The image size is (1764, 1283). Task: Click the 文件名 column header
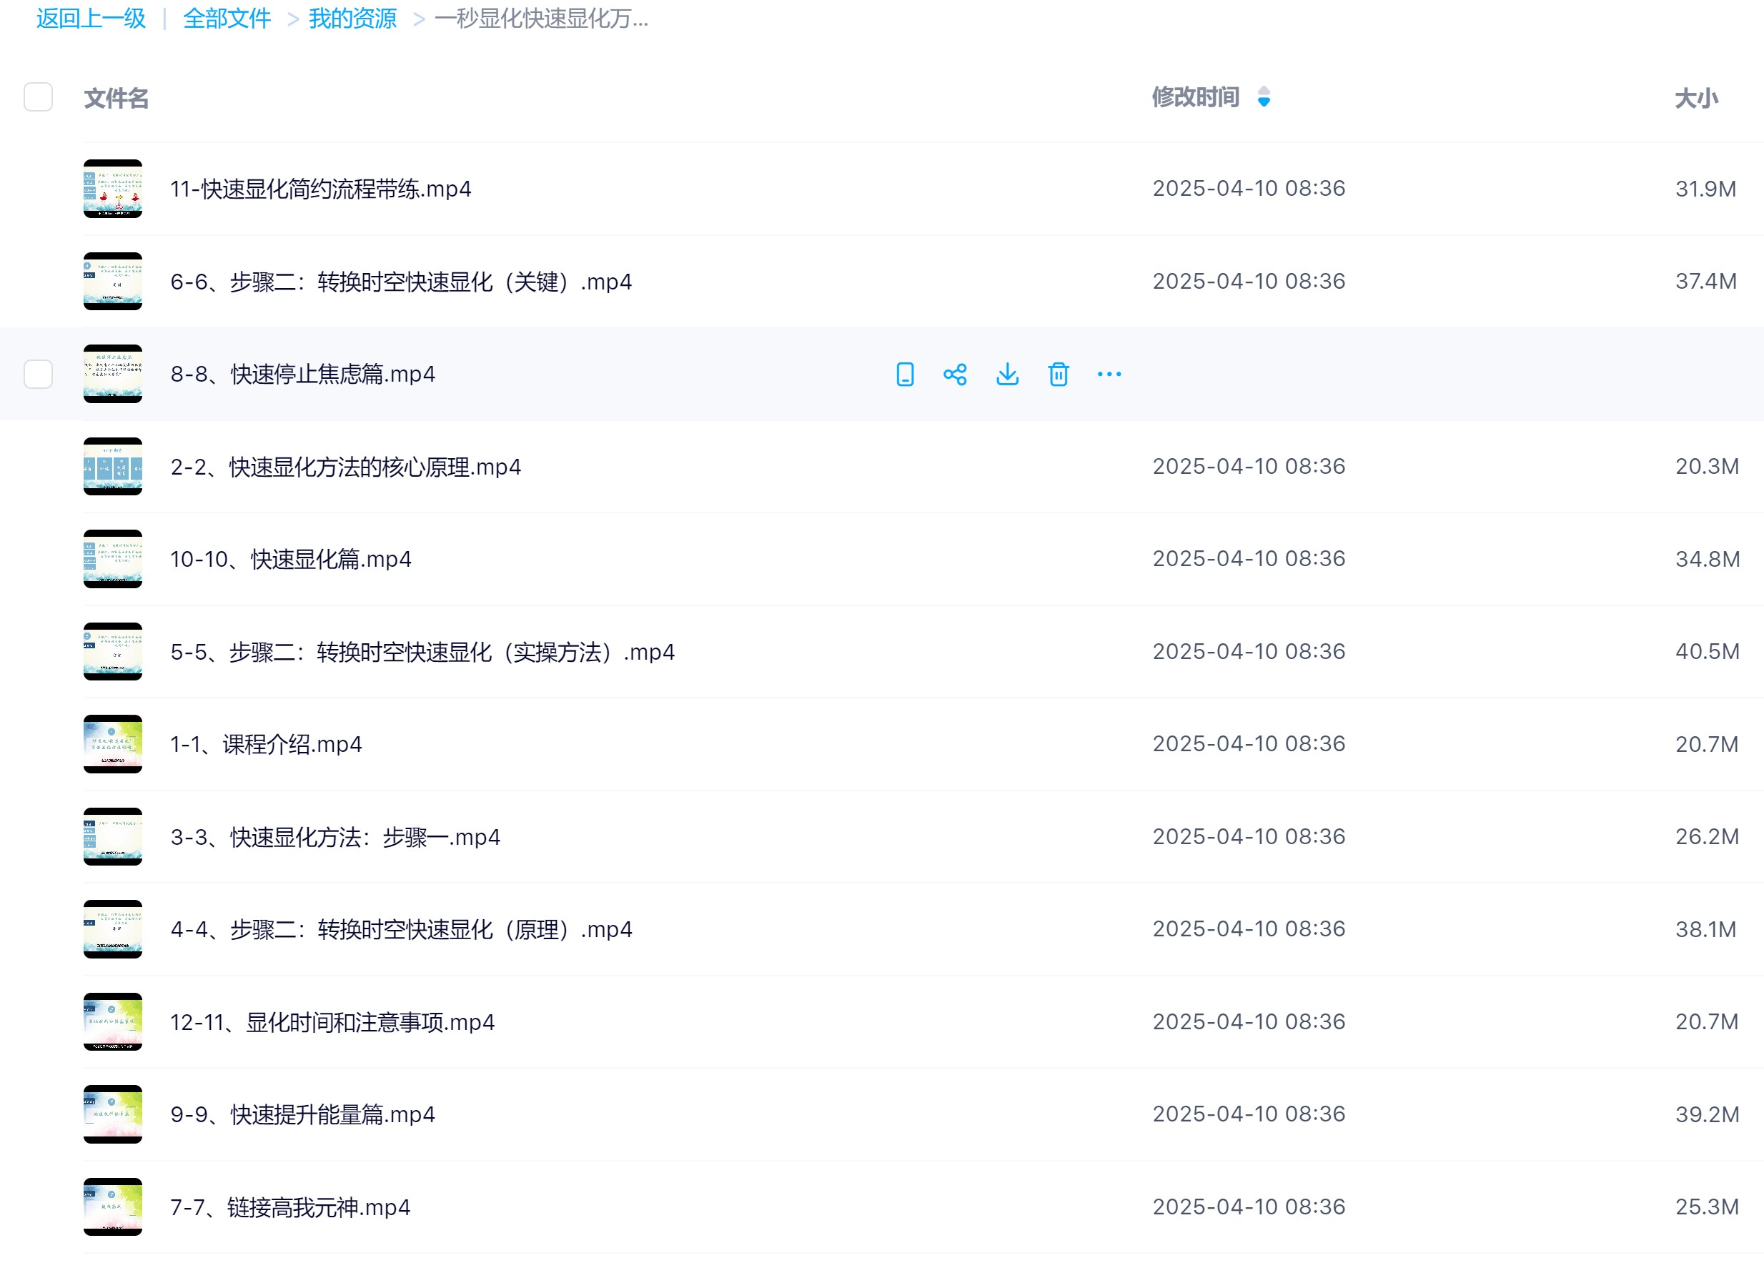point(115,98)
